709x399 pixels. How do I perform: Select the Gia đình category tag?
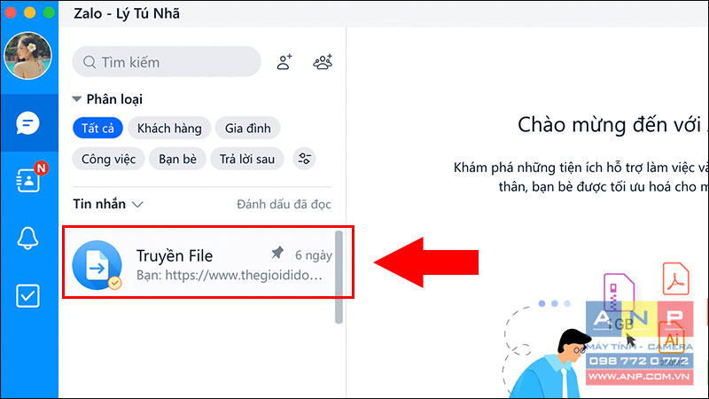pos(248,129)
